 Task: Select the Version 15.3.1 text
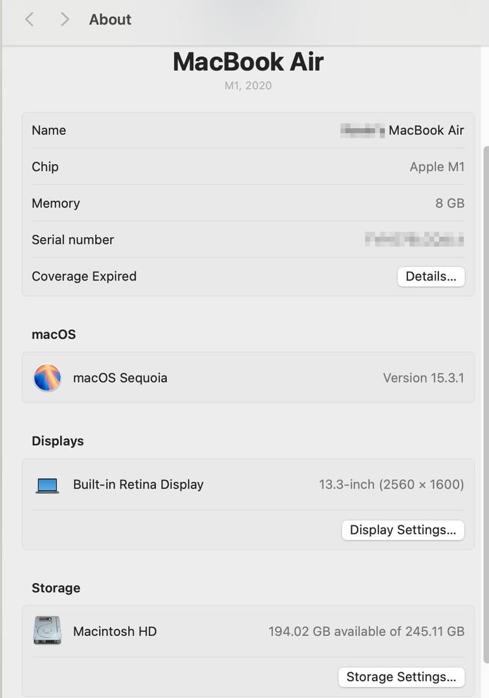(424, 378)
